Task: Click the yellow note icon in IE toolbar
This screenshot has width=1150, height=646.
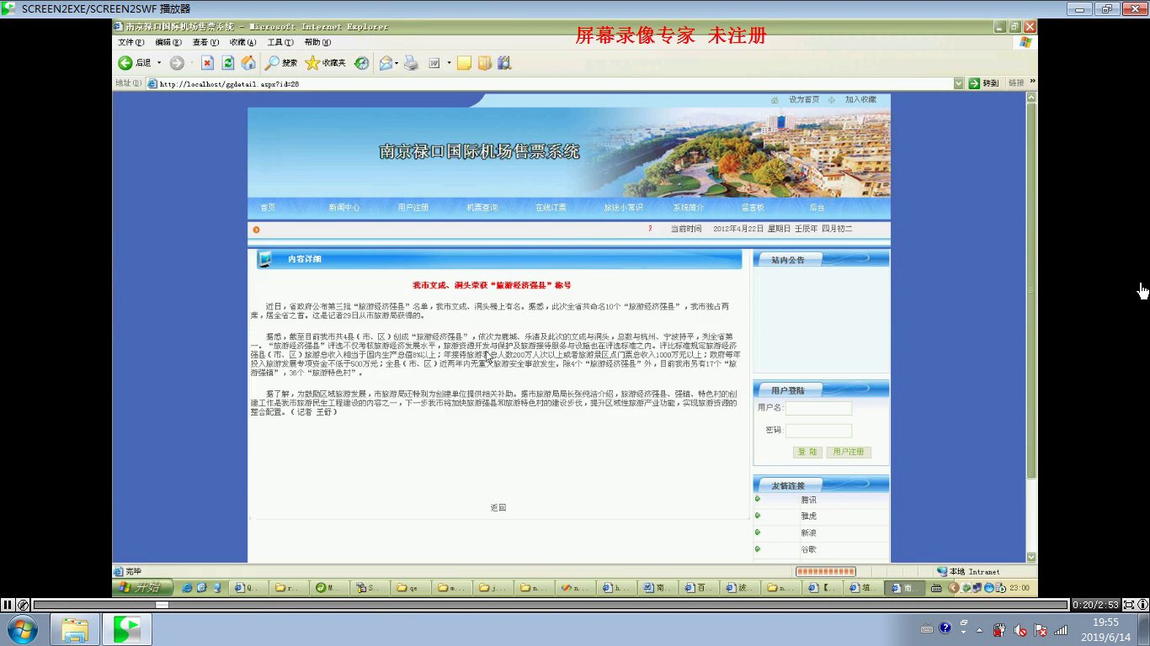Action: click(x=464, y=63)
